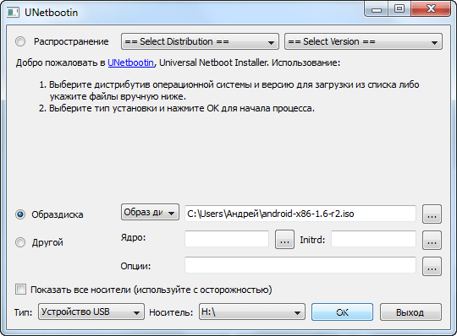Click the Initrd input field
457x336 pixels.
pyautogui.click(x=374, y=239)
